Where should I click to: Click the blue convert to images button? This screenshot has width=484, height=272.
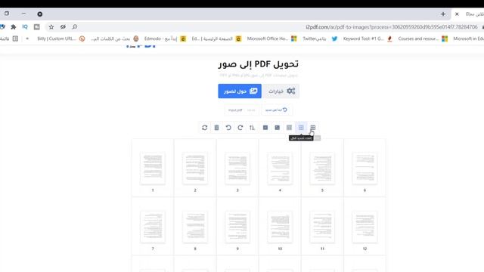coord(240,91)
